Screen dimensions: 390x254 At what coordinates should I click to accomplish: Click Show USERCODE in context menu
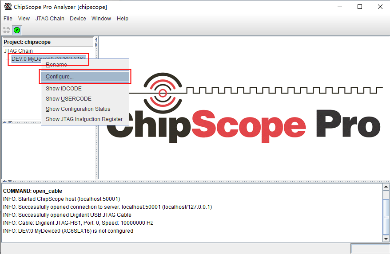coord(68,99)
